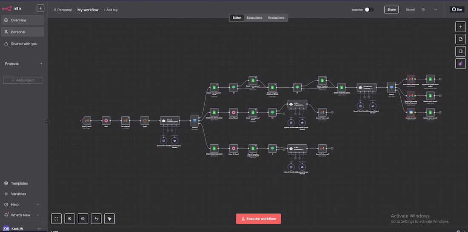Click Personal breadcrumb link

pos(63,10)
